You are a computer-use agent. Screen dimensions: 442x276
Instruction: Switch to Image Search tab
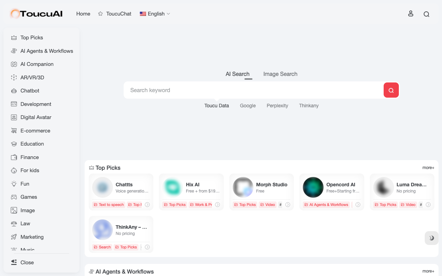(x=280, y=74)
